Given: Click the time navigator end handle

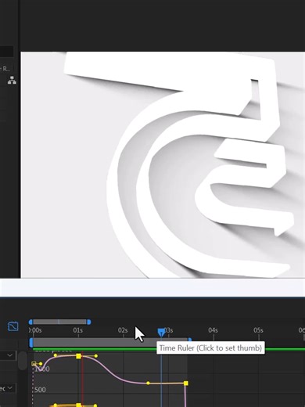Looking at the screenshot, I should [x=89, y=322].
